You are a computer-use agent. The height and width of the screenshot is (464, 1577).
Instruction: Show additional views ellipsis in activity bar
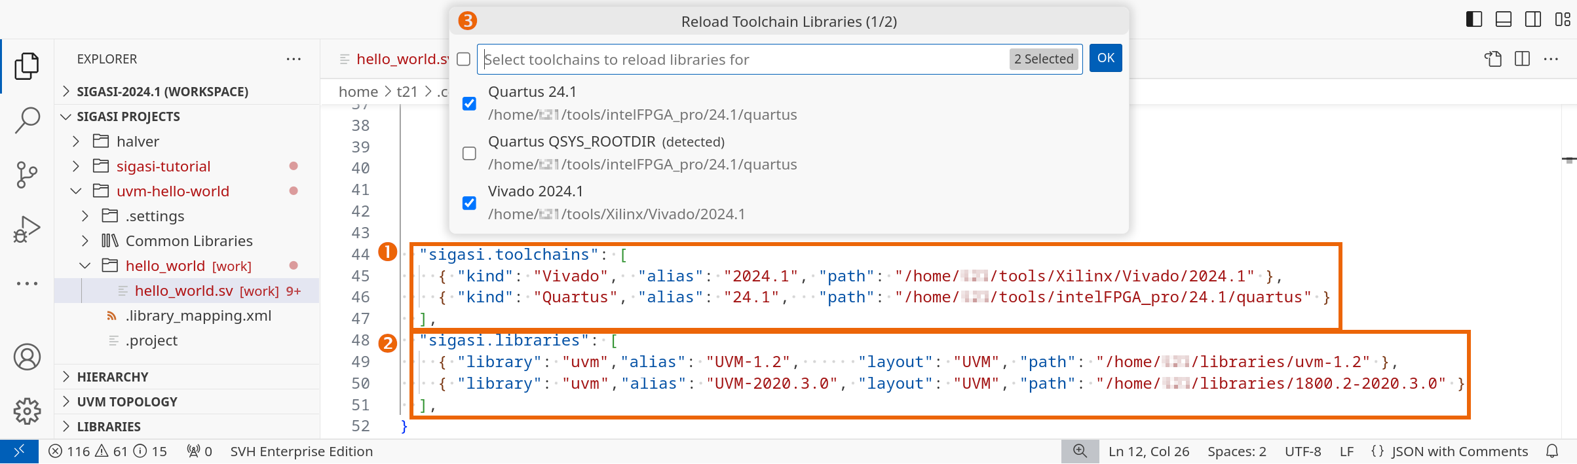pos(27,283)
